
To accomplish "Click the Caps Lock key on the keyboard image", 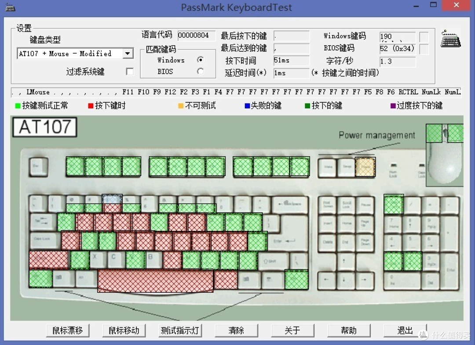I will 45,241.
